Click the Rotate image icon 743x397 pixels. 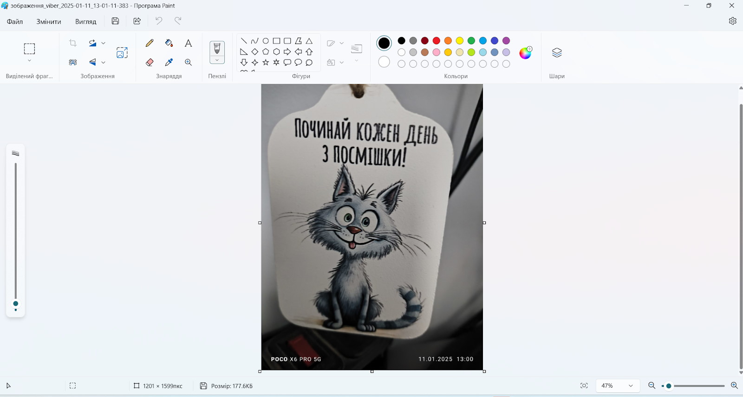click(x=92, y=43)
